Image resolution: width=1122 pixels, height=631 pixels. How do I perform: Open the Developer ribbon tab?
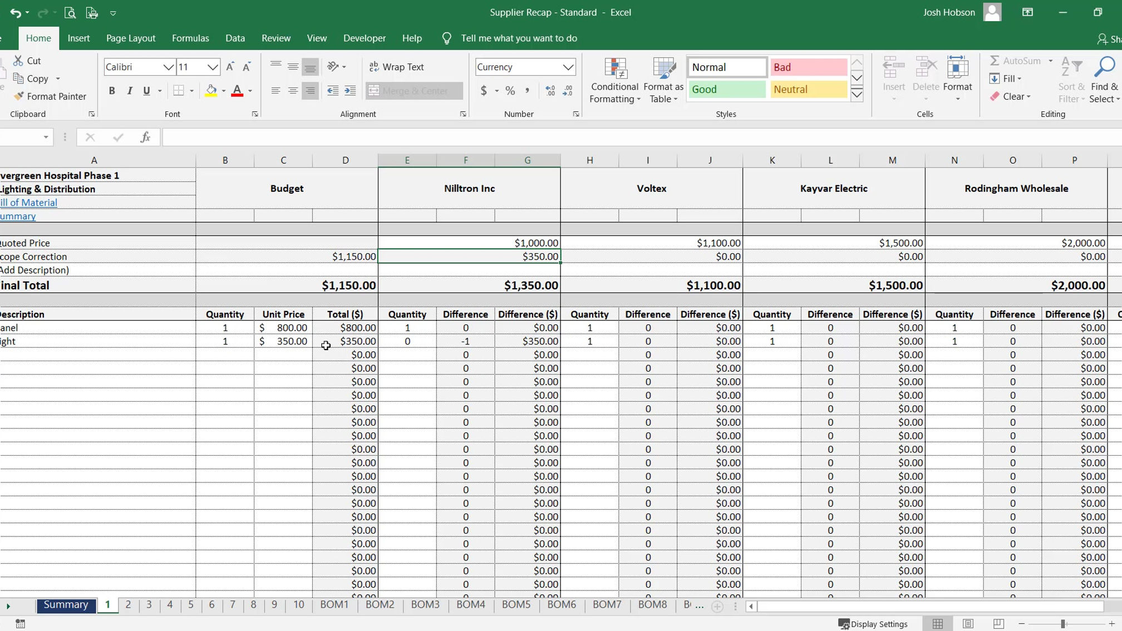pyautogui.click(x=364, y=38)
